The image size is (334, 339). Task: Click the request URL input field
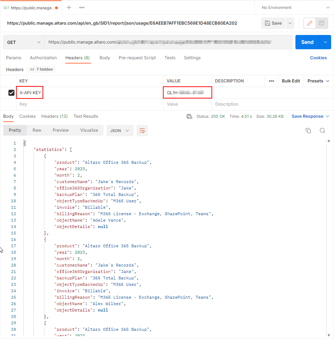(x=168, y=42)
